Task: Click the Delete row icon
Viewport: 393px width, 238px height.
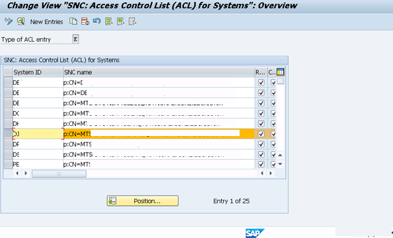Action: (x=85, y=22)
